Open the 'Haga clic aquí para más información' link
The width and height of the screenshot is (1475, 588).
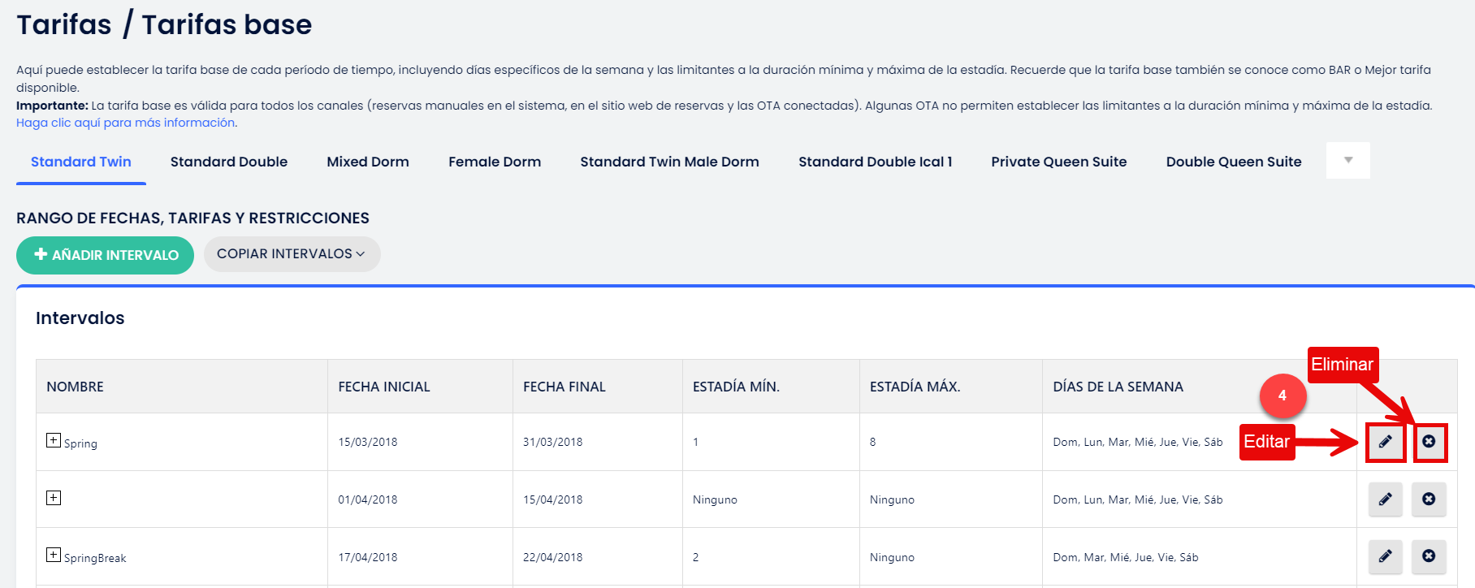coord(126,123)
